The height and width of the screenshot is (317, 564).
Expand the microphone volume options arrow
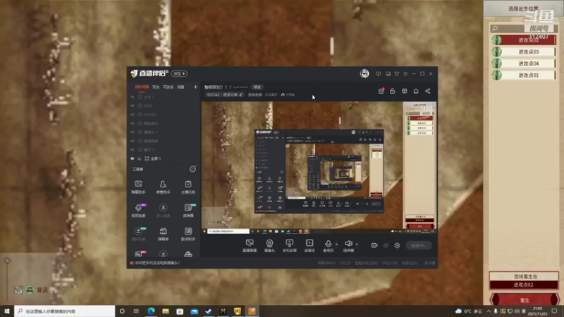click(337, 244)
